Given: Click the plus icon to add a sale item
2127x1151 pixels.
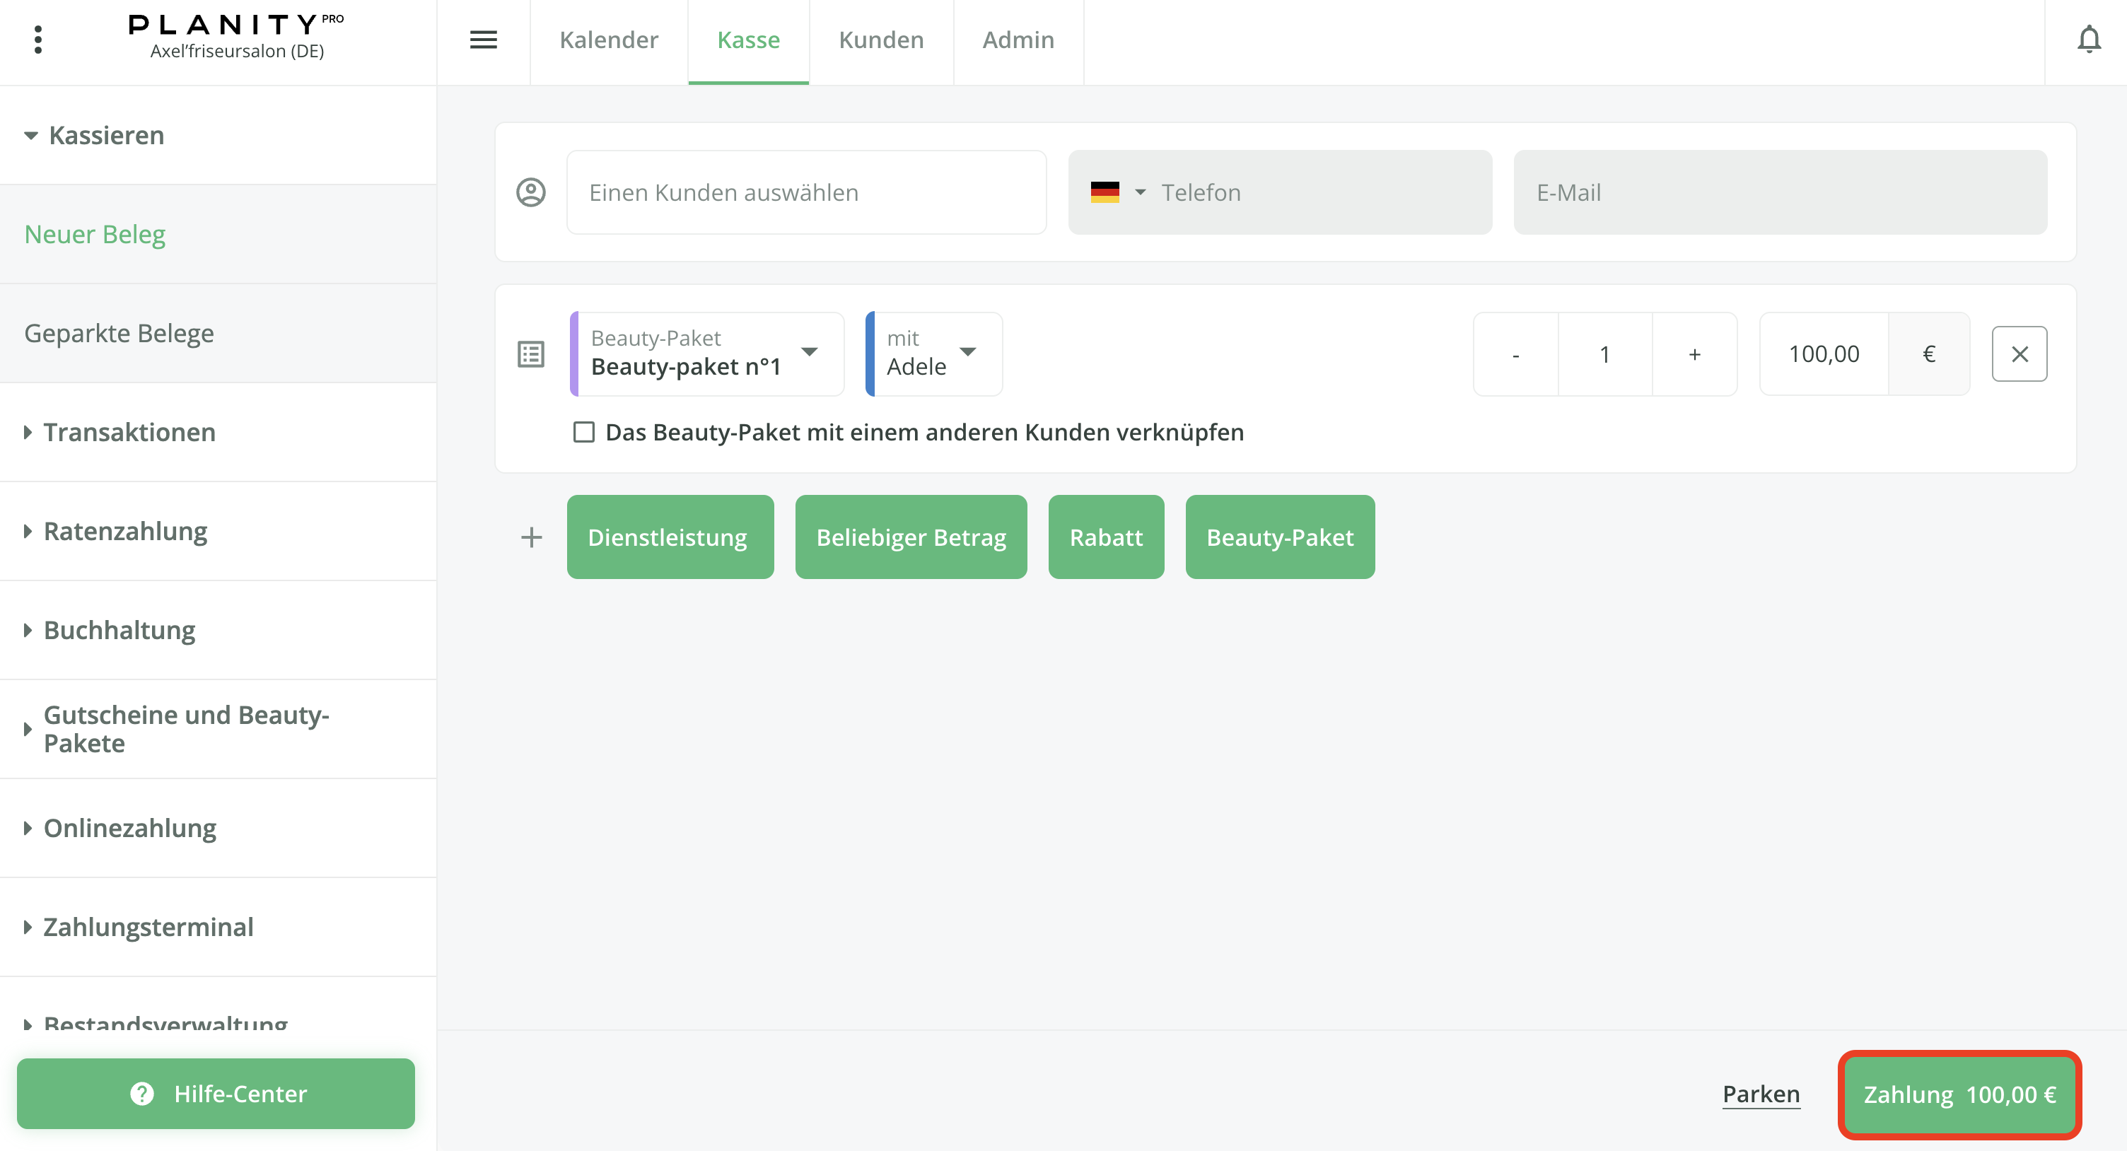Looking at the screenshot, I should click(x=532, y=537).
